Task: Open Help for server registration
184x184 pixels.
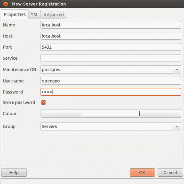Action: (x=14, y=173)
